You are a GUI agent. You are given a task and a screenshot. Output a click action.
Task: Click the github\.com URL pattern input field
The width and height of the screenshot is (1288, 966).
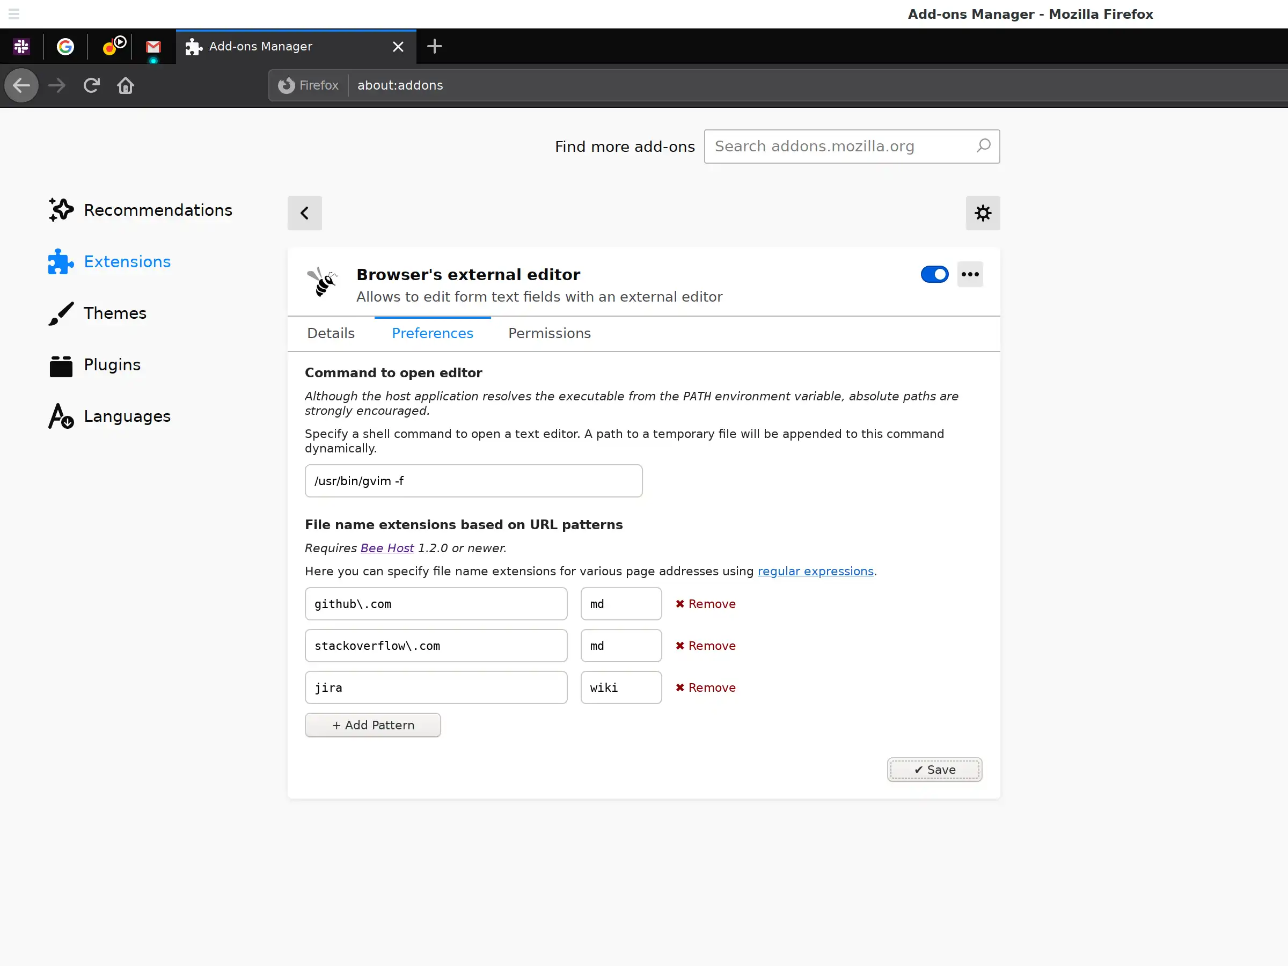click(436, 604)
